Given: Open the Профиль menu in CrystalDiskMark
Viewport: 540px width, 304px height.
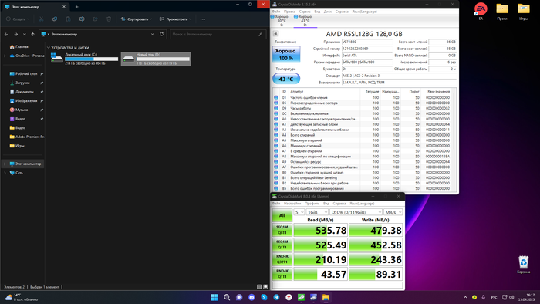Looking at the screenshot, I should pos(312,204).
